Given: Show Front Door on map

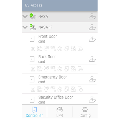Looking at the screenshot, I should pos(92,39).
